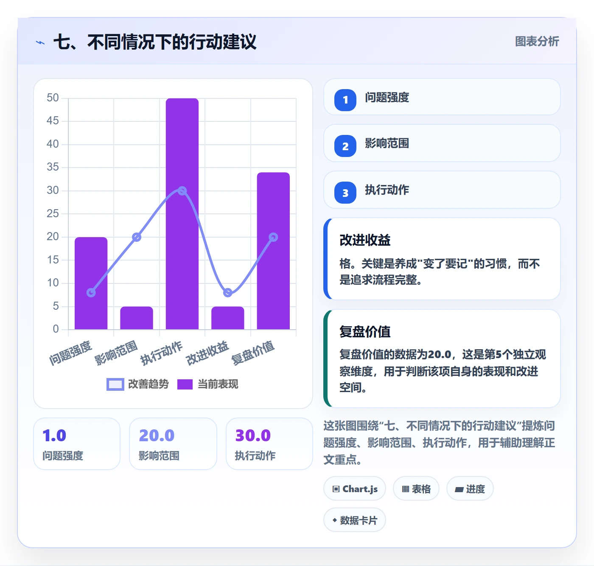Select the 进度 tag

pyautogui.click(x=470, y=489)
